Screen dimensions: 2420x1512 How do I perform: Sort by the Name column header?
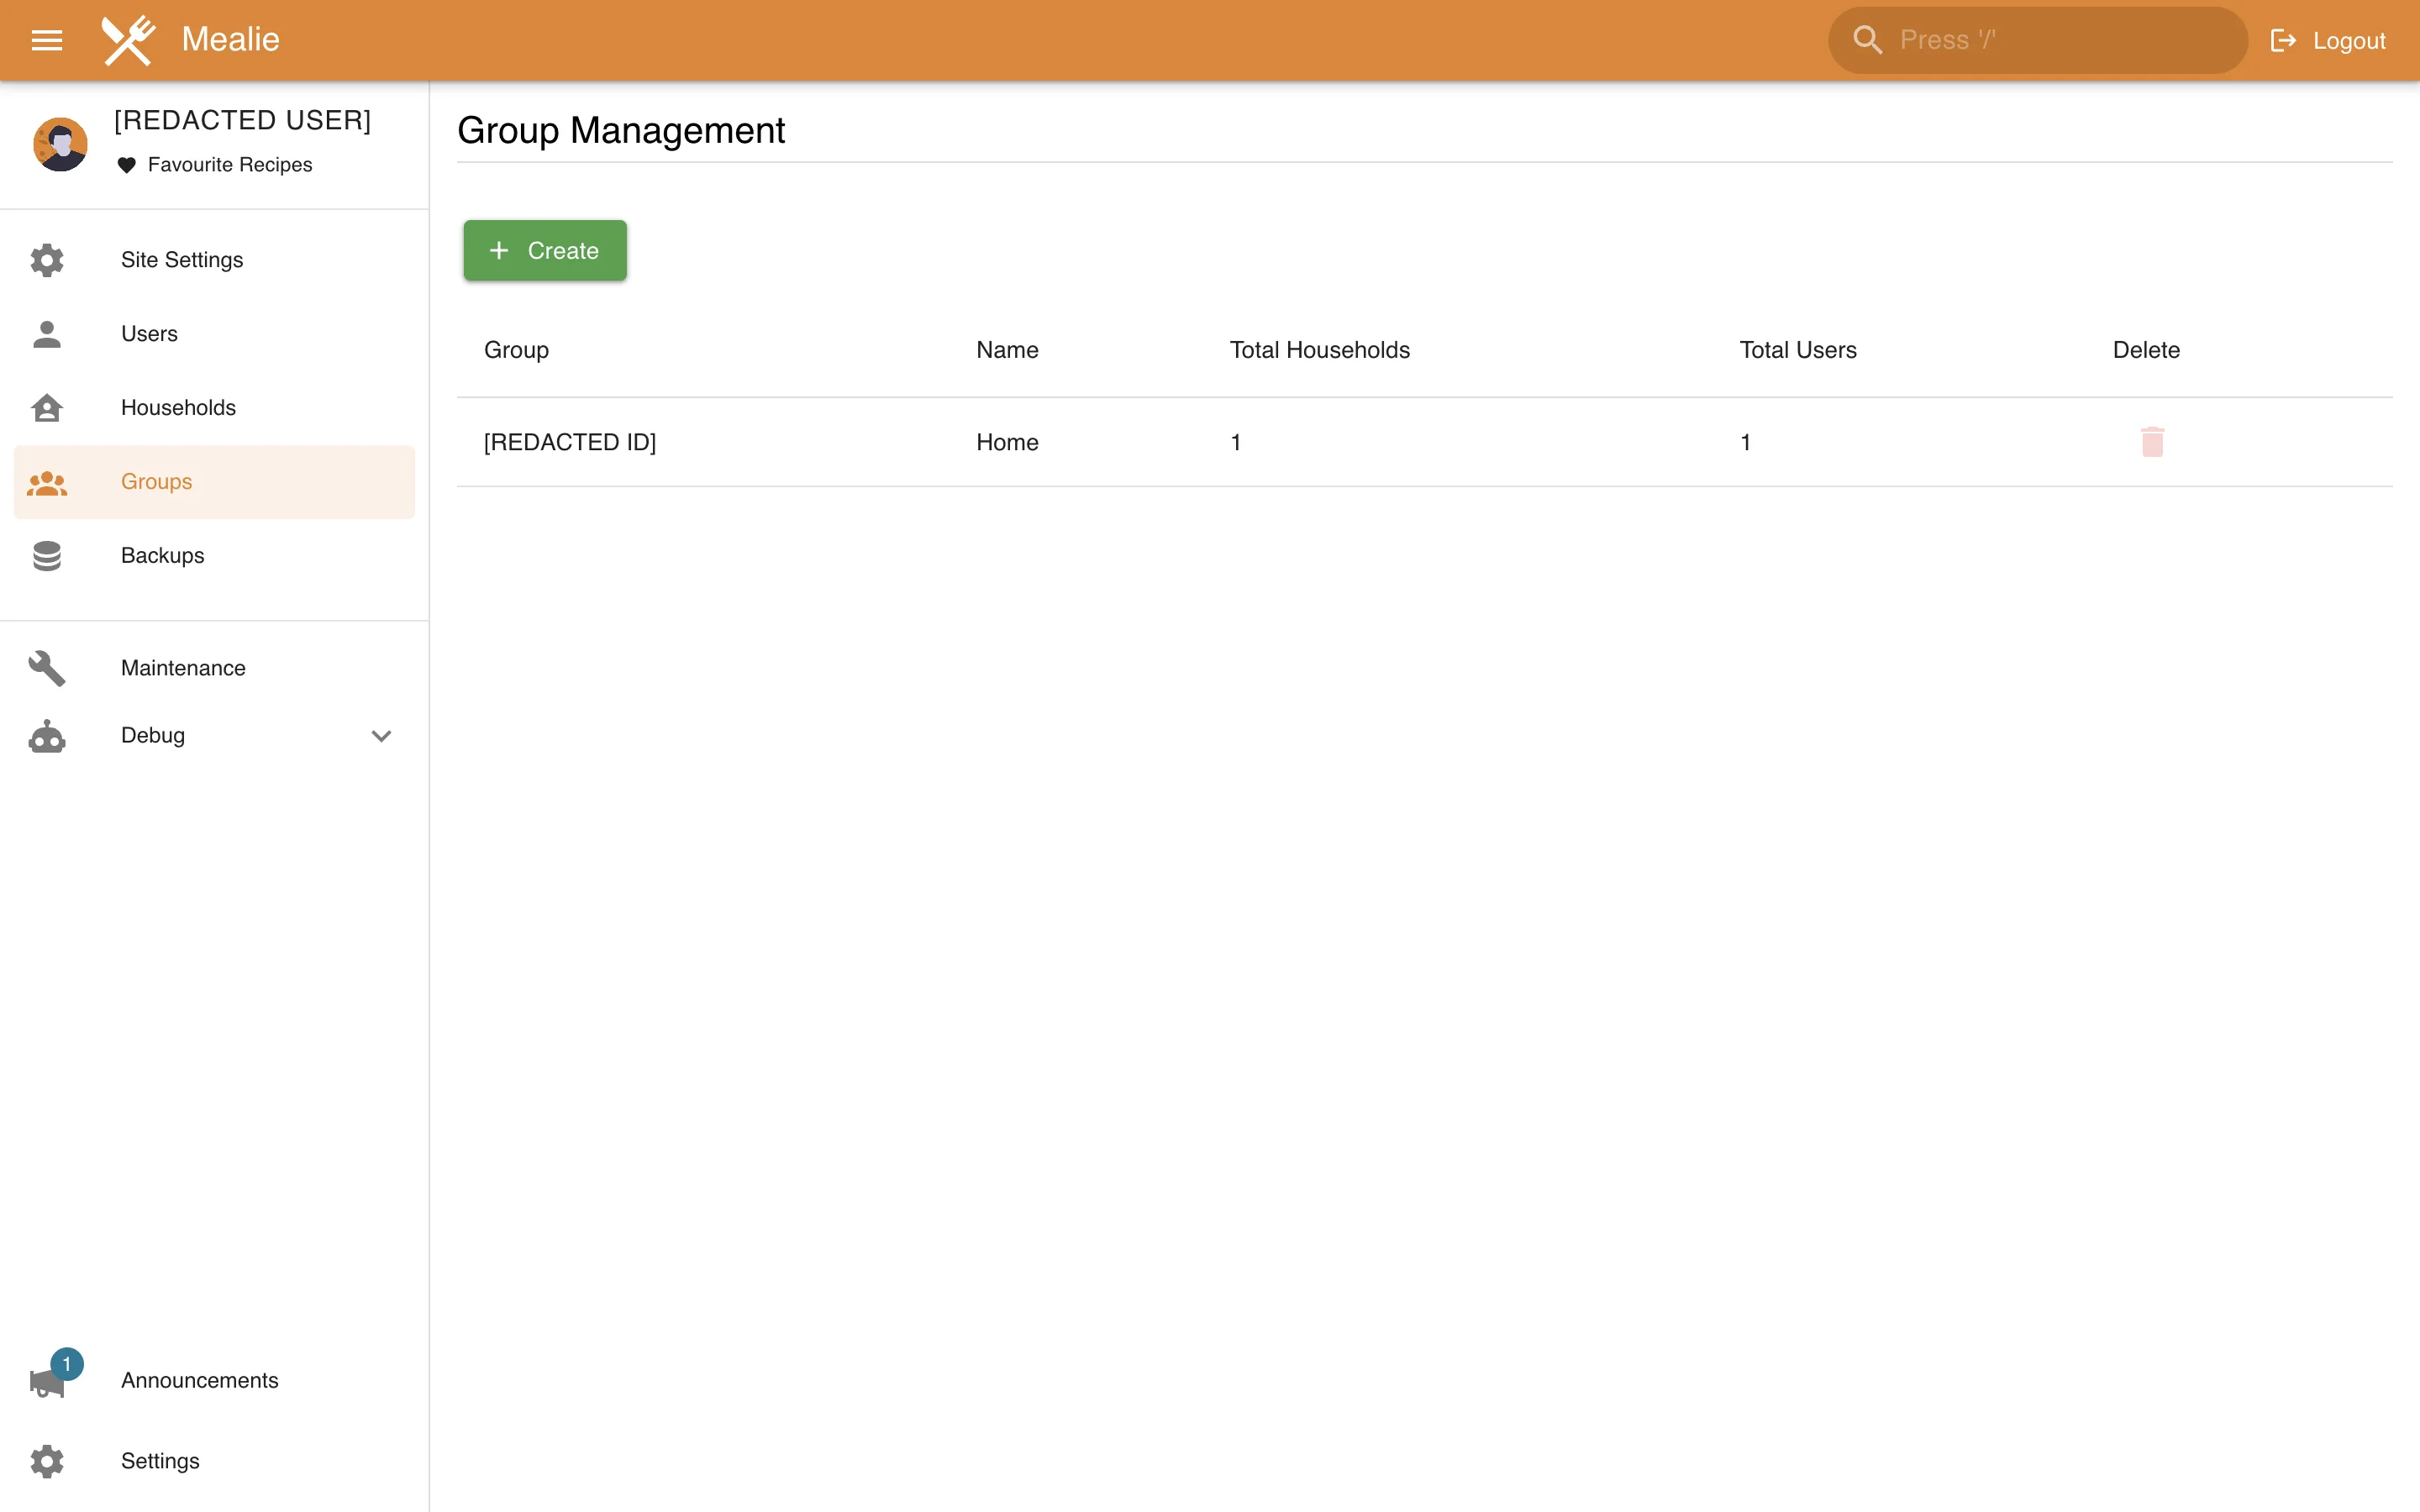(1007, 350)
